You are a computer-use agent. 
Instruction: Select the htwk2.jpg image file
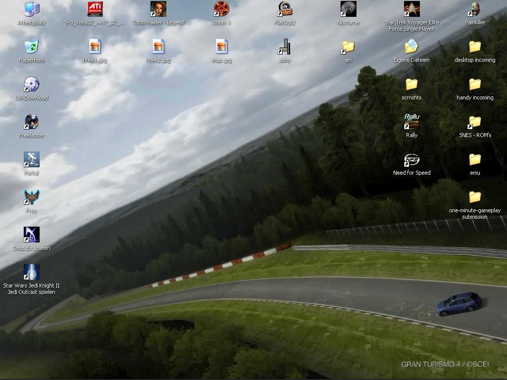coord(158,47)
